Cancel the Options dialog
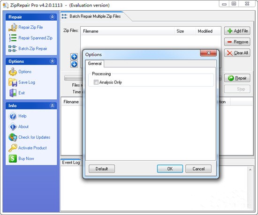This screenshot has height=215, width=258. pyautogui.click(x=198, y=169)
